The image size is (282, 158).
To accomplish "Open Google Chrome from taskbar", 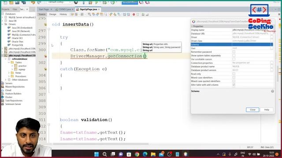I will pyautogui.click(x=137, y=154).
